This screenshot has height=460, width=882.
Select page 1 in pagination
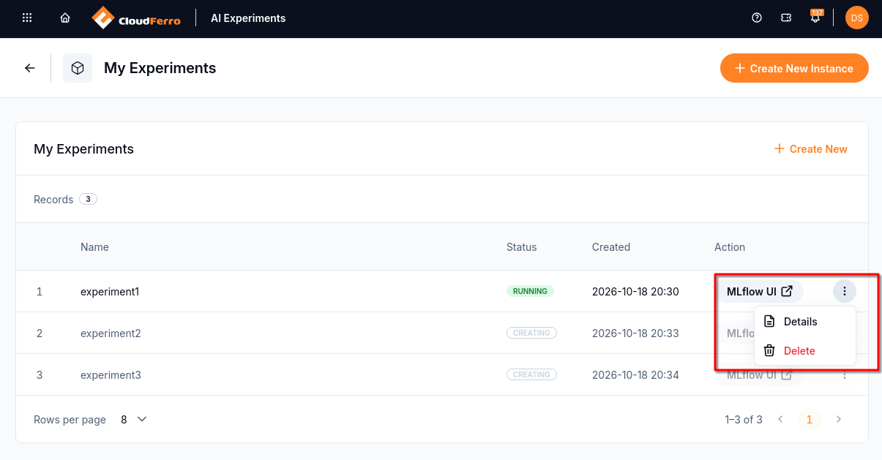point(810,420)
